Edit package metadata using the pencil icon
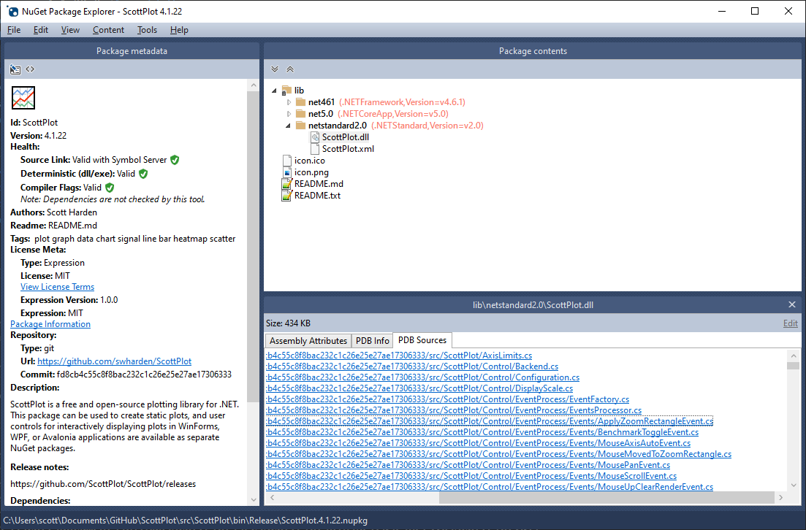The height and width of the screenshot is (530, 806). (15, 69)
